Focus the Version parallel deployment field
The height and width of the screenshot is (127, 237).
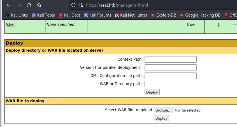pos(171,68)
